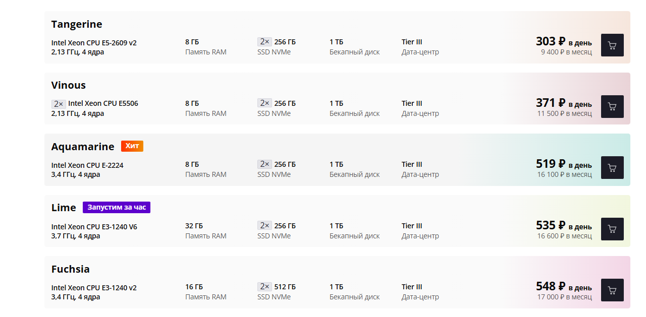This screenshot has height=317, width=646.
Task: Open the Tangerine plan title
Action: [x=77, y=24]
